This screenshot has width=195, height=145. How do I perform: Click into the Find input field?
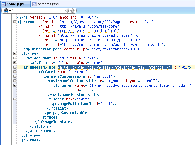tap(38, 11)
